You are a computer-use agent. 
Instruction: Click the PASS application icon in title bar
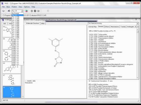tap(2, 3)
